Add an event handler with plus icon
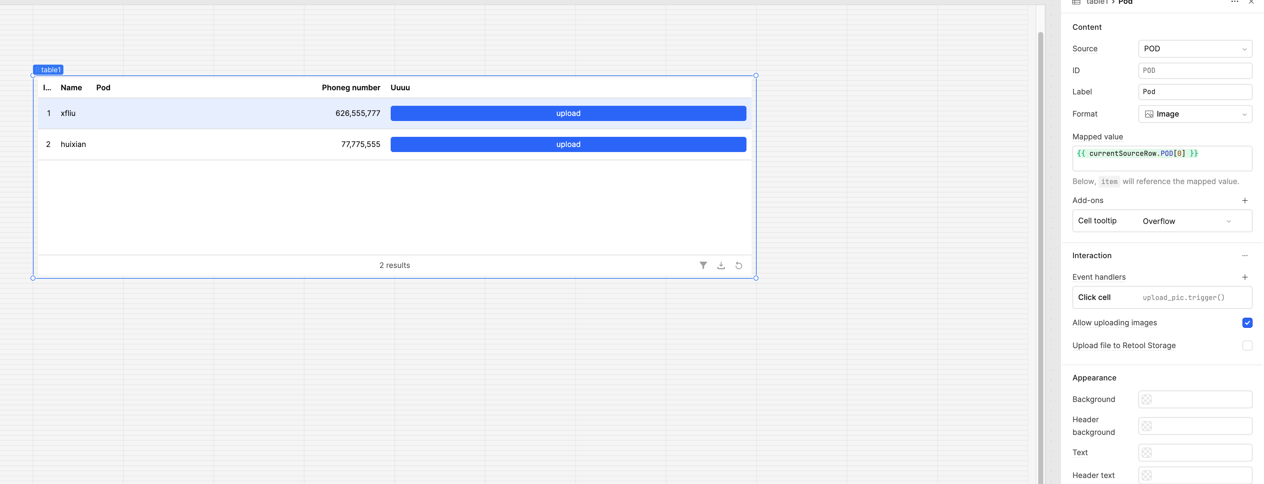The image size is (1264, 484). point(1244,277)
